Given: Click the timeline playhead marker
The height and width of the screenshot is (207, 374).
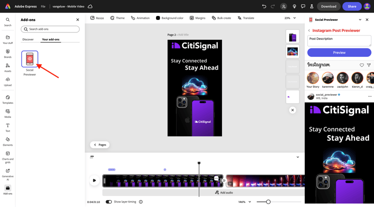Looking at the screenshot, I should (199, 163).
